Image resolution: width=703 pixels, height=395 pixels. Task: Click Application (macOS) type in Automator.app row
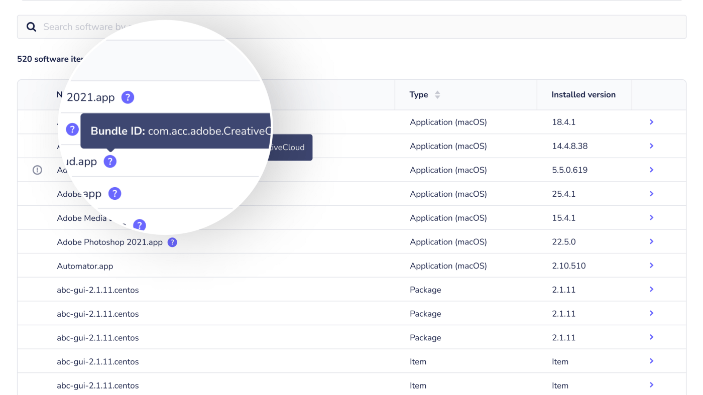[x=448, y=266]
